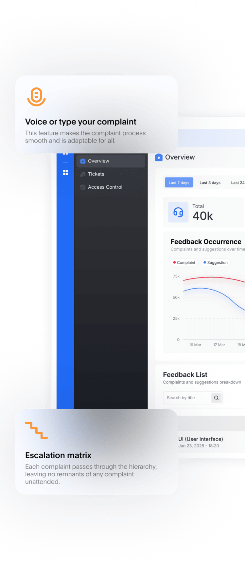This screenshot has height=570, width=245.
Task: Click the Tickets icon in sidebar
Action: click(83, 174)
